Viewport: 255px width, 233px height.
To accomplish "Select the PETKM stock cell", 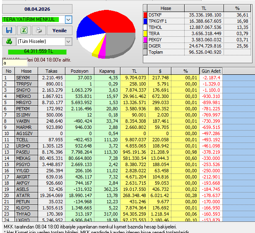I will pyautogui.click(x=26, y=109).
